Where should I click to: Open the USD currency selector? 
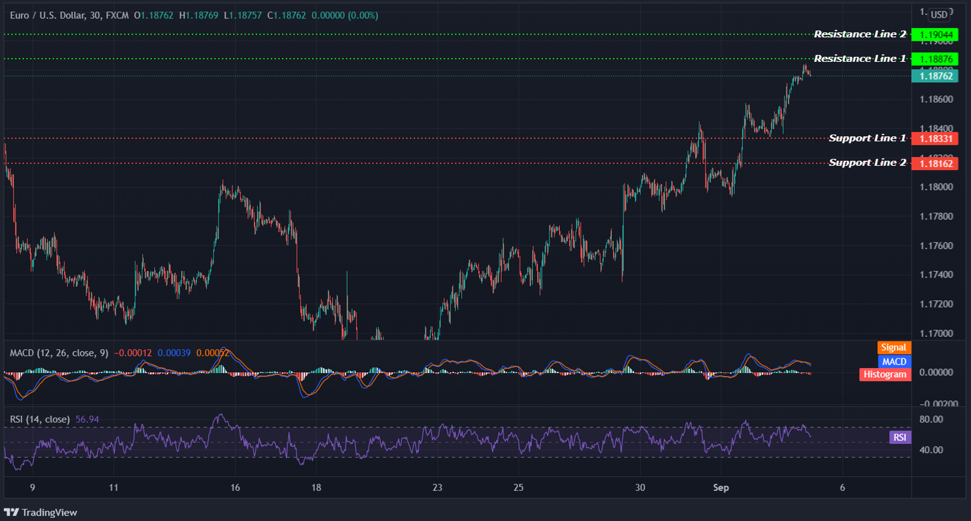pos(939,15)
